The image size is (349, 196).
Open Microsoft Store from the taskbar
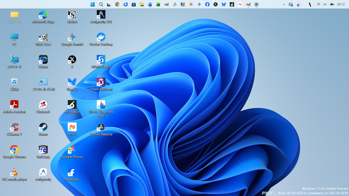[134, 4]
